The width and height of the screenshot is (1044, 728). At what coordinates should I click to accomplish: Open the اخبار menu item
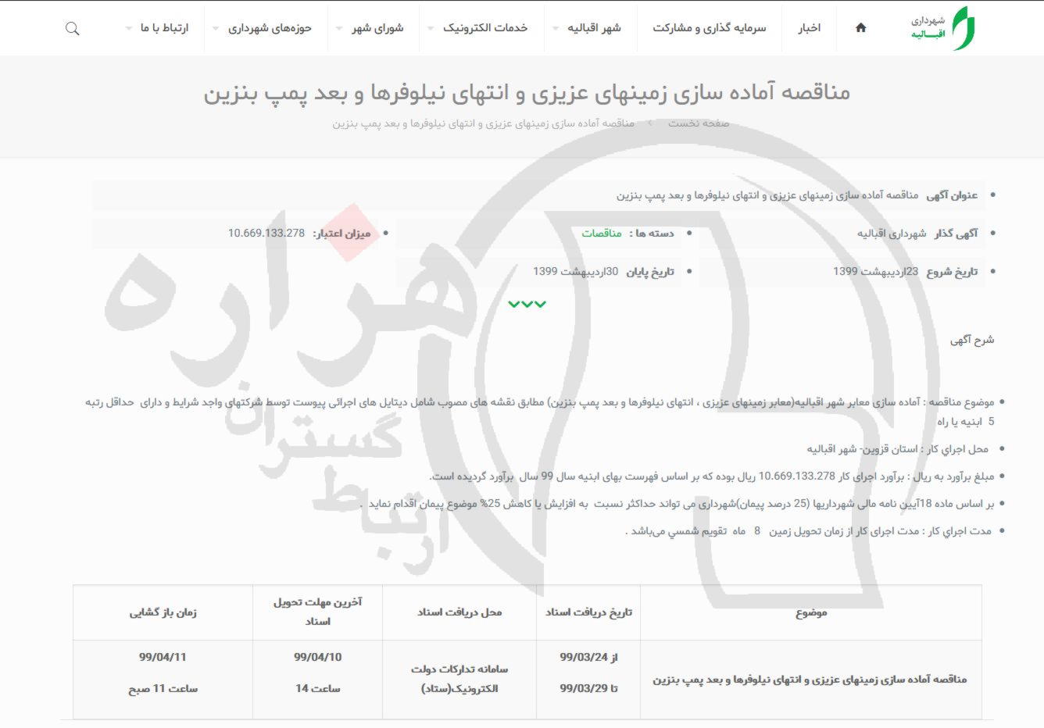tap(810, 28)
